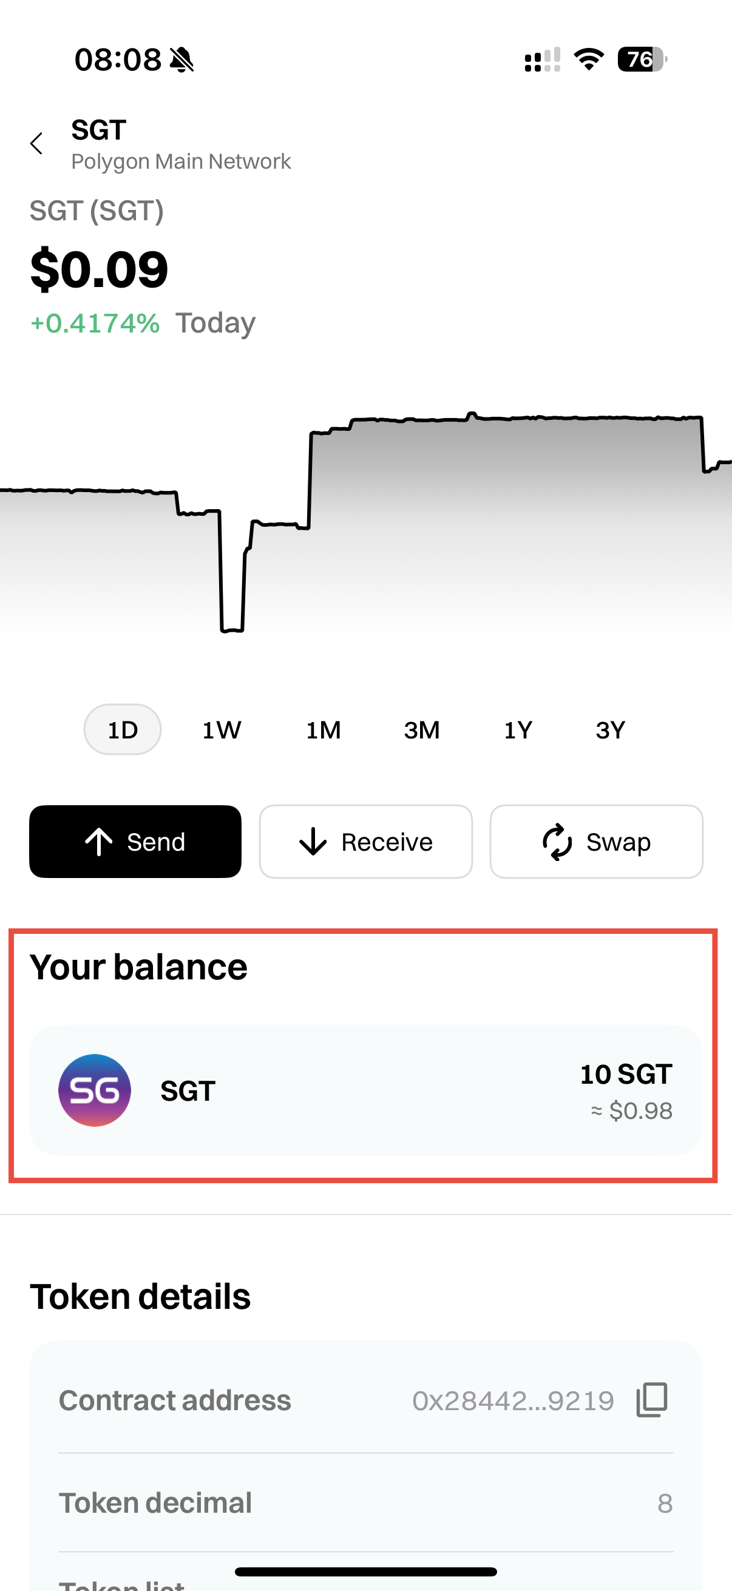The width and height of the screenshot is (732, 1591).
Task: Go back using the left chevron
Action: (36, 143)
